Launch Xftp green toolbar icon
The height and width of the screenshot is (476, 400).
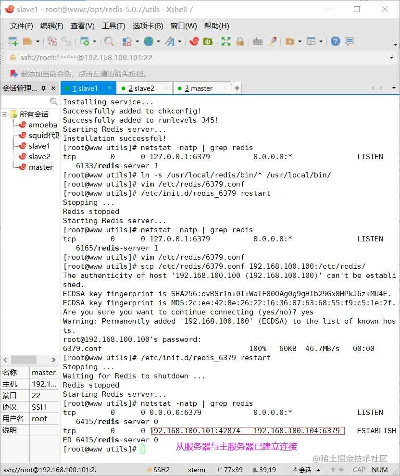pos(208,41)
